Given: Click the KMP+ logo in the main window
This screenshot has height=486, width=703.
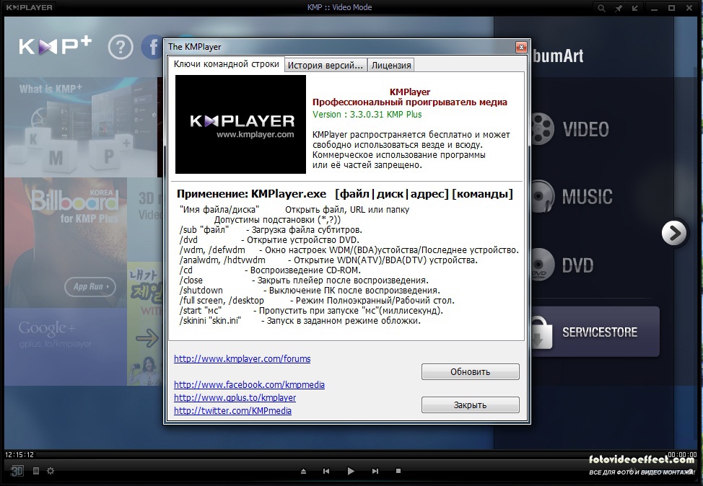Looking at the screenshot, I should click(55, 45).
